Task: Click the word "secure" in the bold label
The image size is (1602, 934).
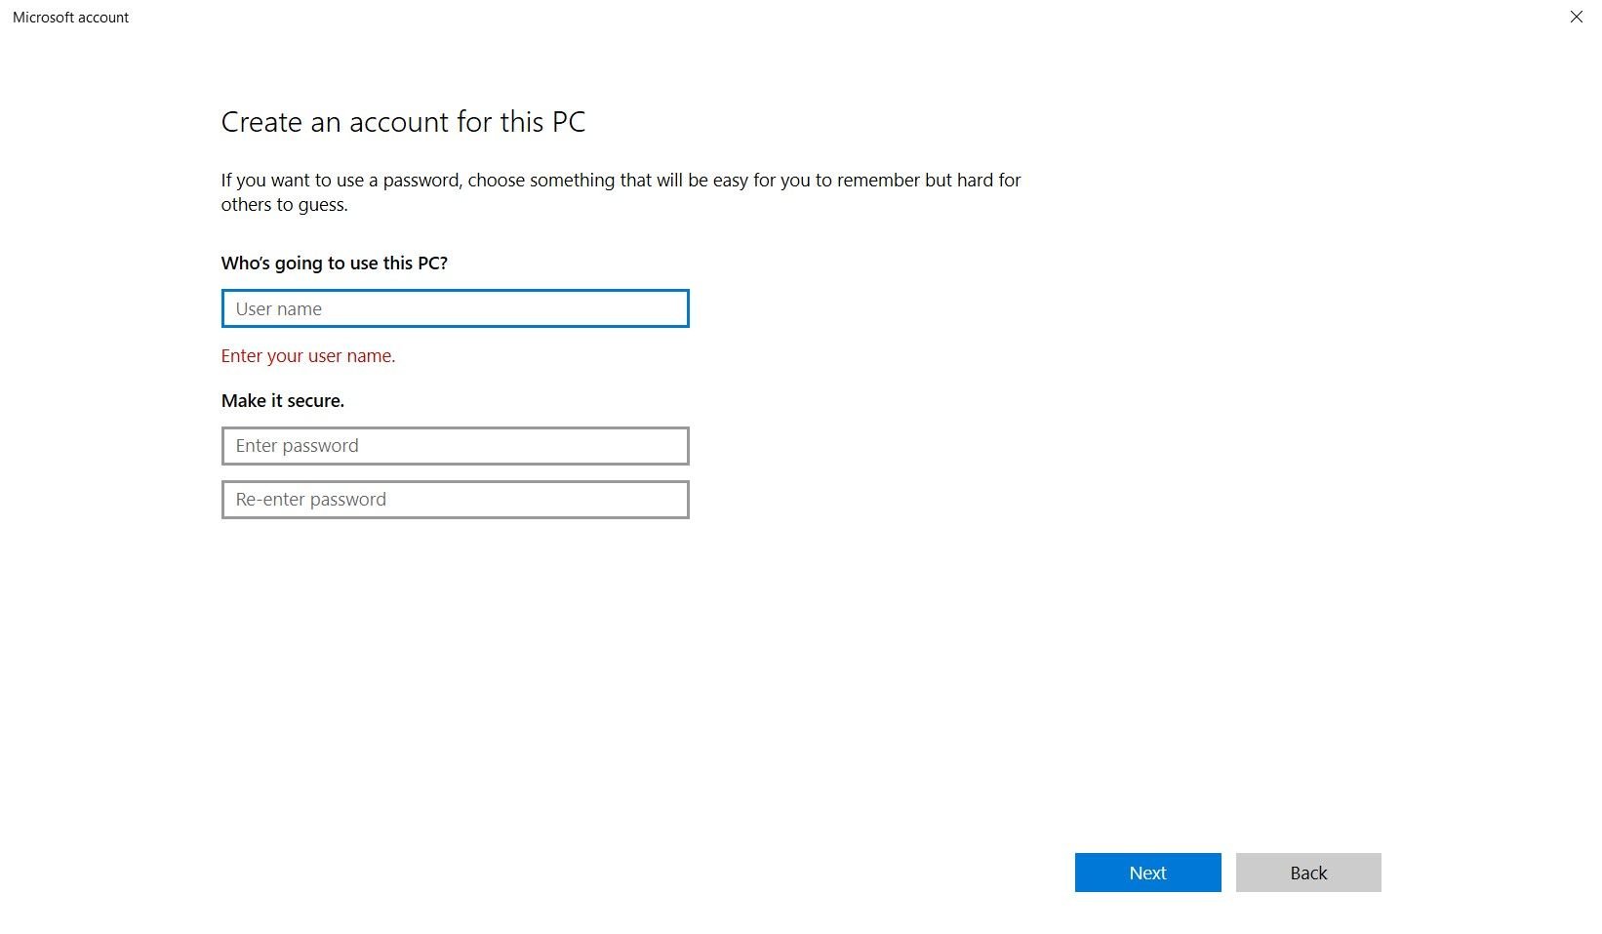Action: pos(315,401)
